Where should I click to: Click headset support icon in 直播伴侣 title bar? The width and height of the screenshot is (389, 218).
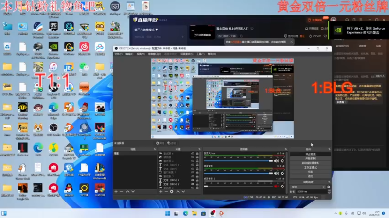(x=347, y=20)
